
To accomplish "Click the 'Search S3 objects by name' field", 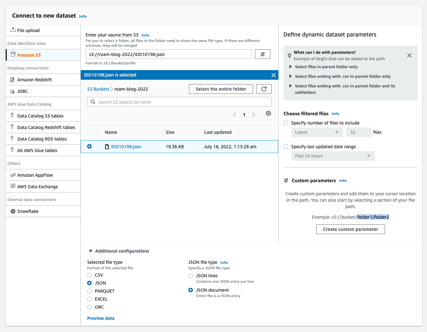I will pos(179,102).
